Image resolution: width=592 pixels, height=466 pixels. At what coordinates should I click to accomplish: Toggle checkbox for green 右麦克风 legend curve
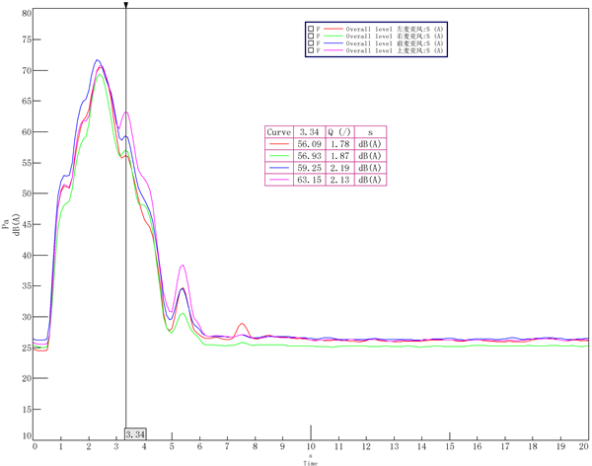coord(310,38)
